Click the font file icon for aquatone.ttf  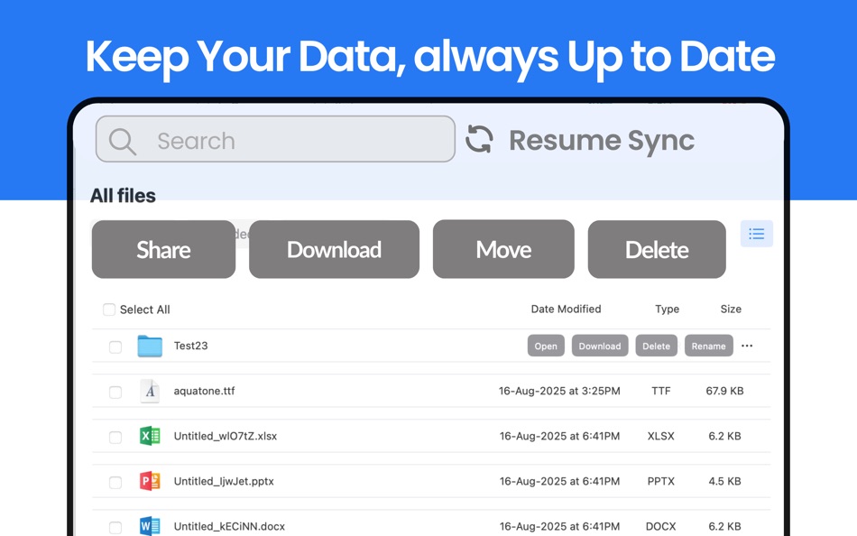[x=150, y=392]
